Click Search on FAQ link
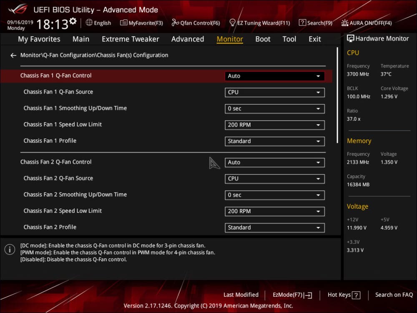This screenshot has width=417, height=313. [394, 295]
